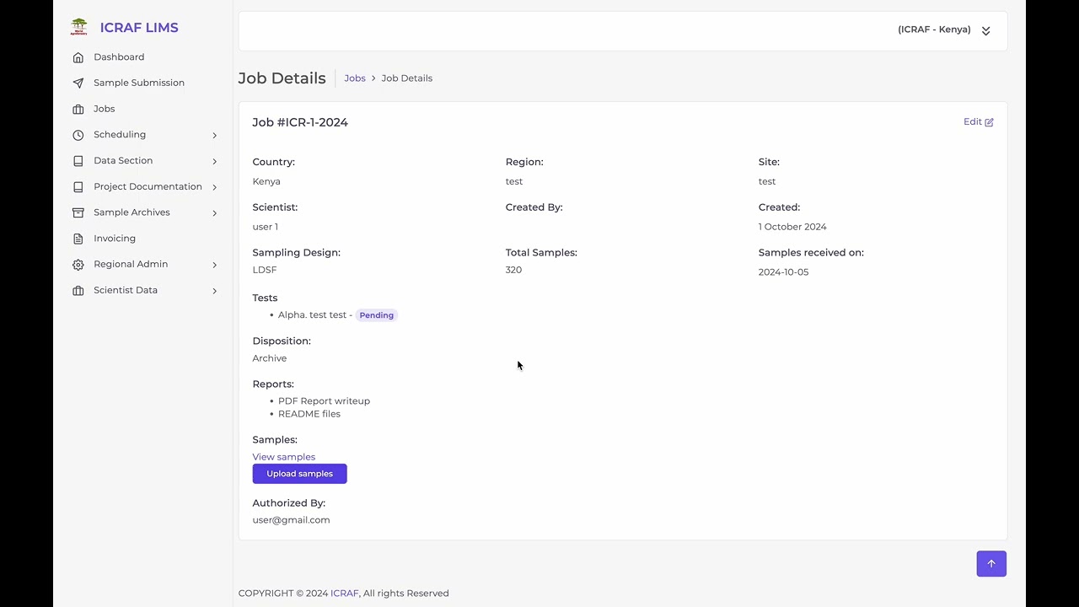This screenshot has width=1079, height=607.
Task: Select Regional Admin menu label
Action: [131, 264]
